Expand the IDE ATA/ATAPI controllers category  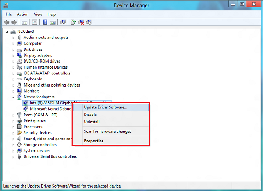point(14,73)
